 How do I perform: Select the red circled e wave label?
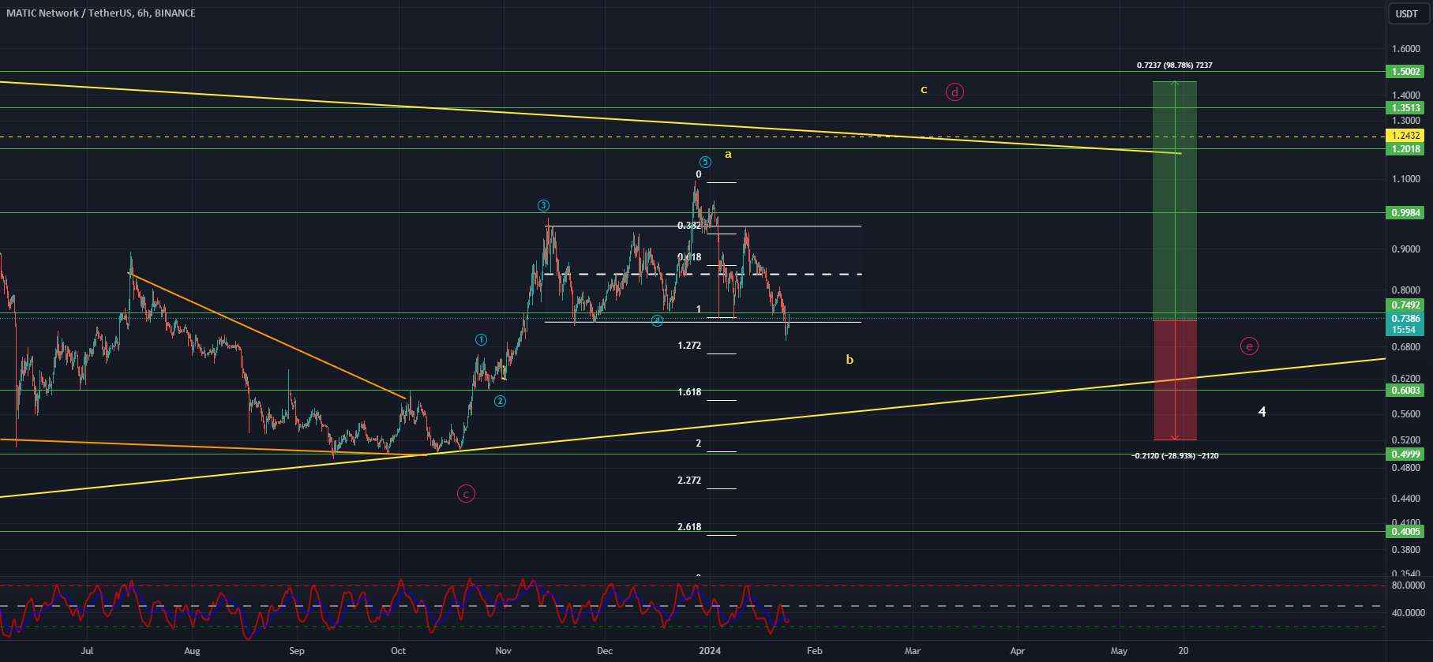pyautogui.click(x=1249, y=346)
